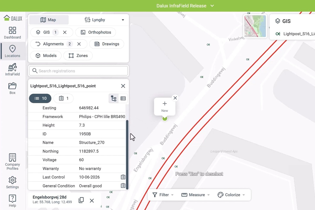Open the Filter dropdown
This screenshot has width=315, height=210.
163,195
